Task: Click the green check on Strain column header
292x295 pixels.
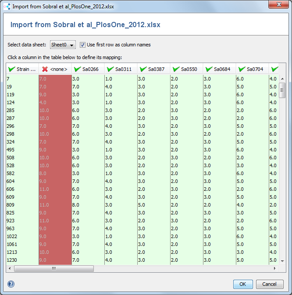Action: tap(12, 69)
